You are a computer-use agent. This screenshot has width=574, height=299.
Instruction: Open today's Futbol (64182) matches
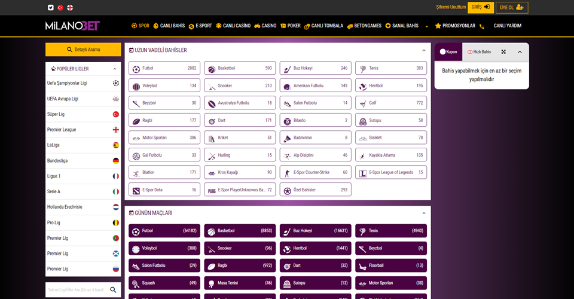pyautogui.click(x=164, y=231)
